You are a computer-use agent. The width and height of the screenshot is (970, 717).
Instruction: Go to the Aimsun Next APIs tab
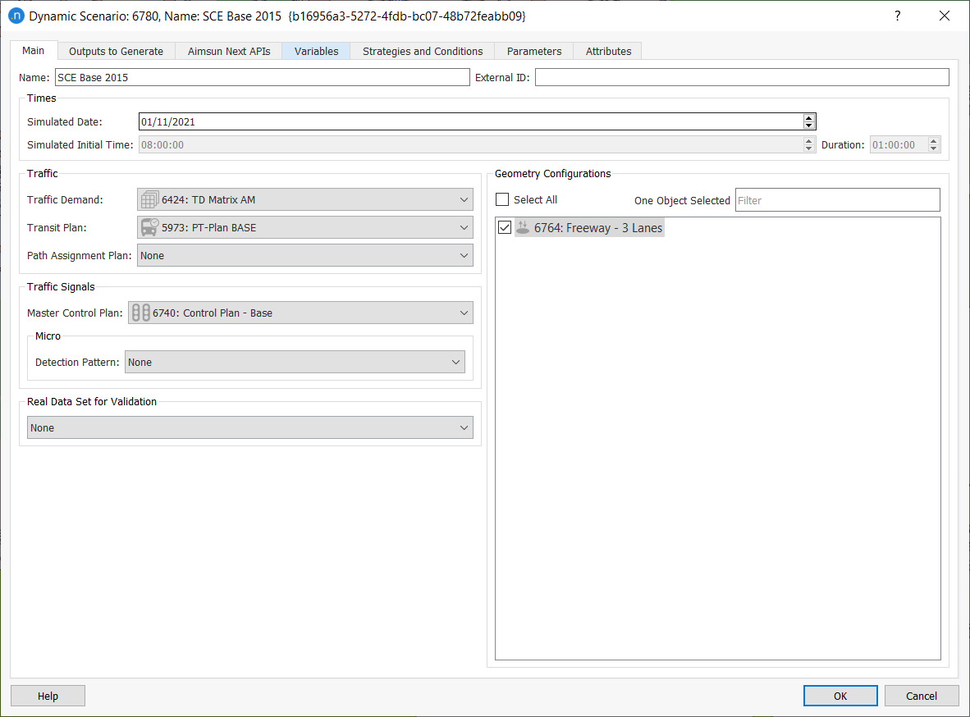[229, 51]
